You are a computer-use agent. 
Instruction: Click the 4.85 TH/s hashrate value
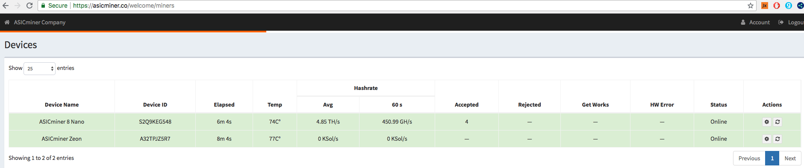pos(328,122)
